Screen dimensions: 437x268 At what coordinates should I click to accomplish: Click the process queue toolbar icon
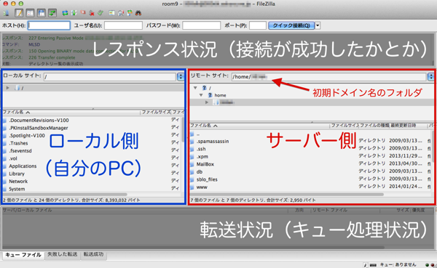coord(74,13)
